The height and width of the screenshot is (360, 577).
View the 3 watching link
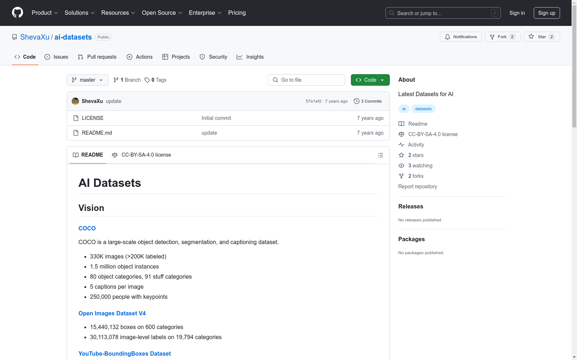[x=415, y=166]
